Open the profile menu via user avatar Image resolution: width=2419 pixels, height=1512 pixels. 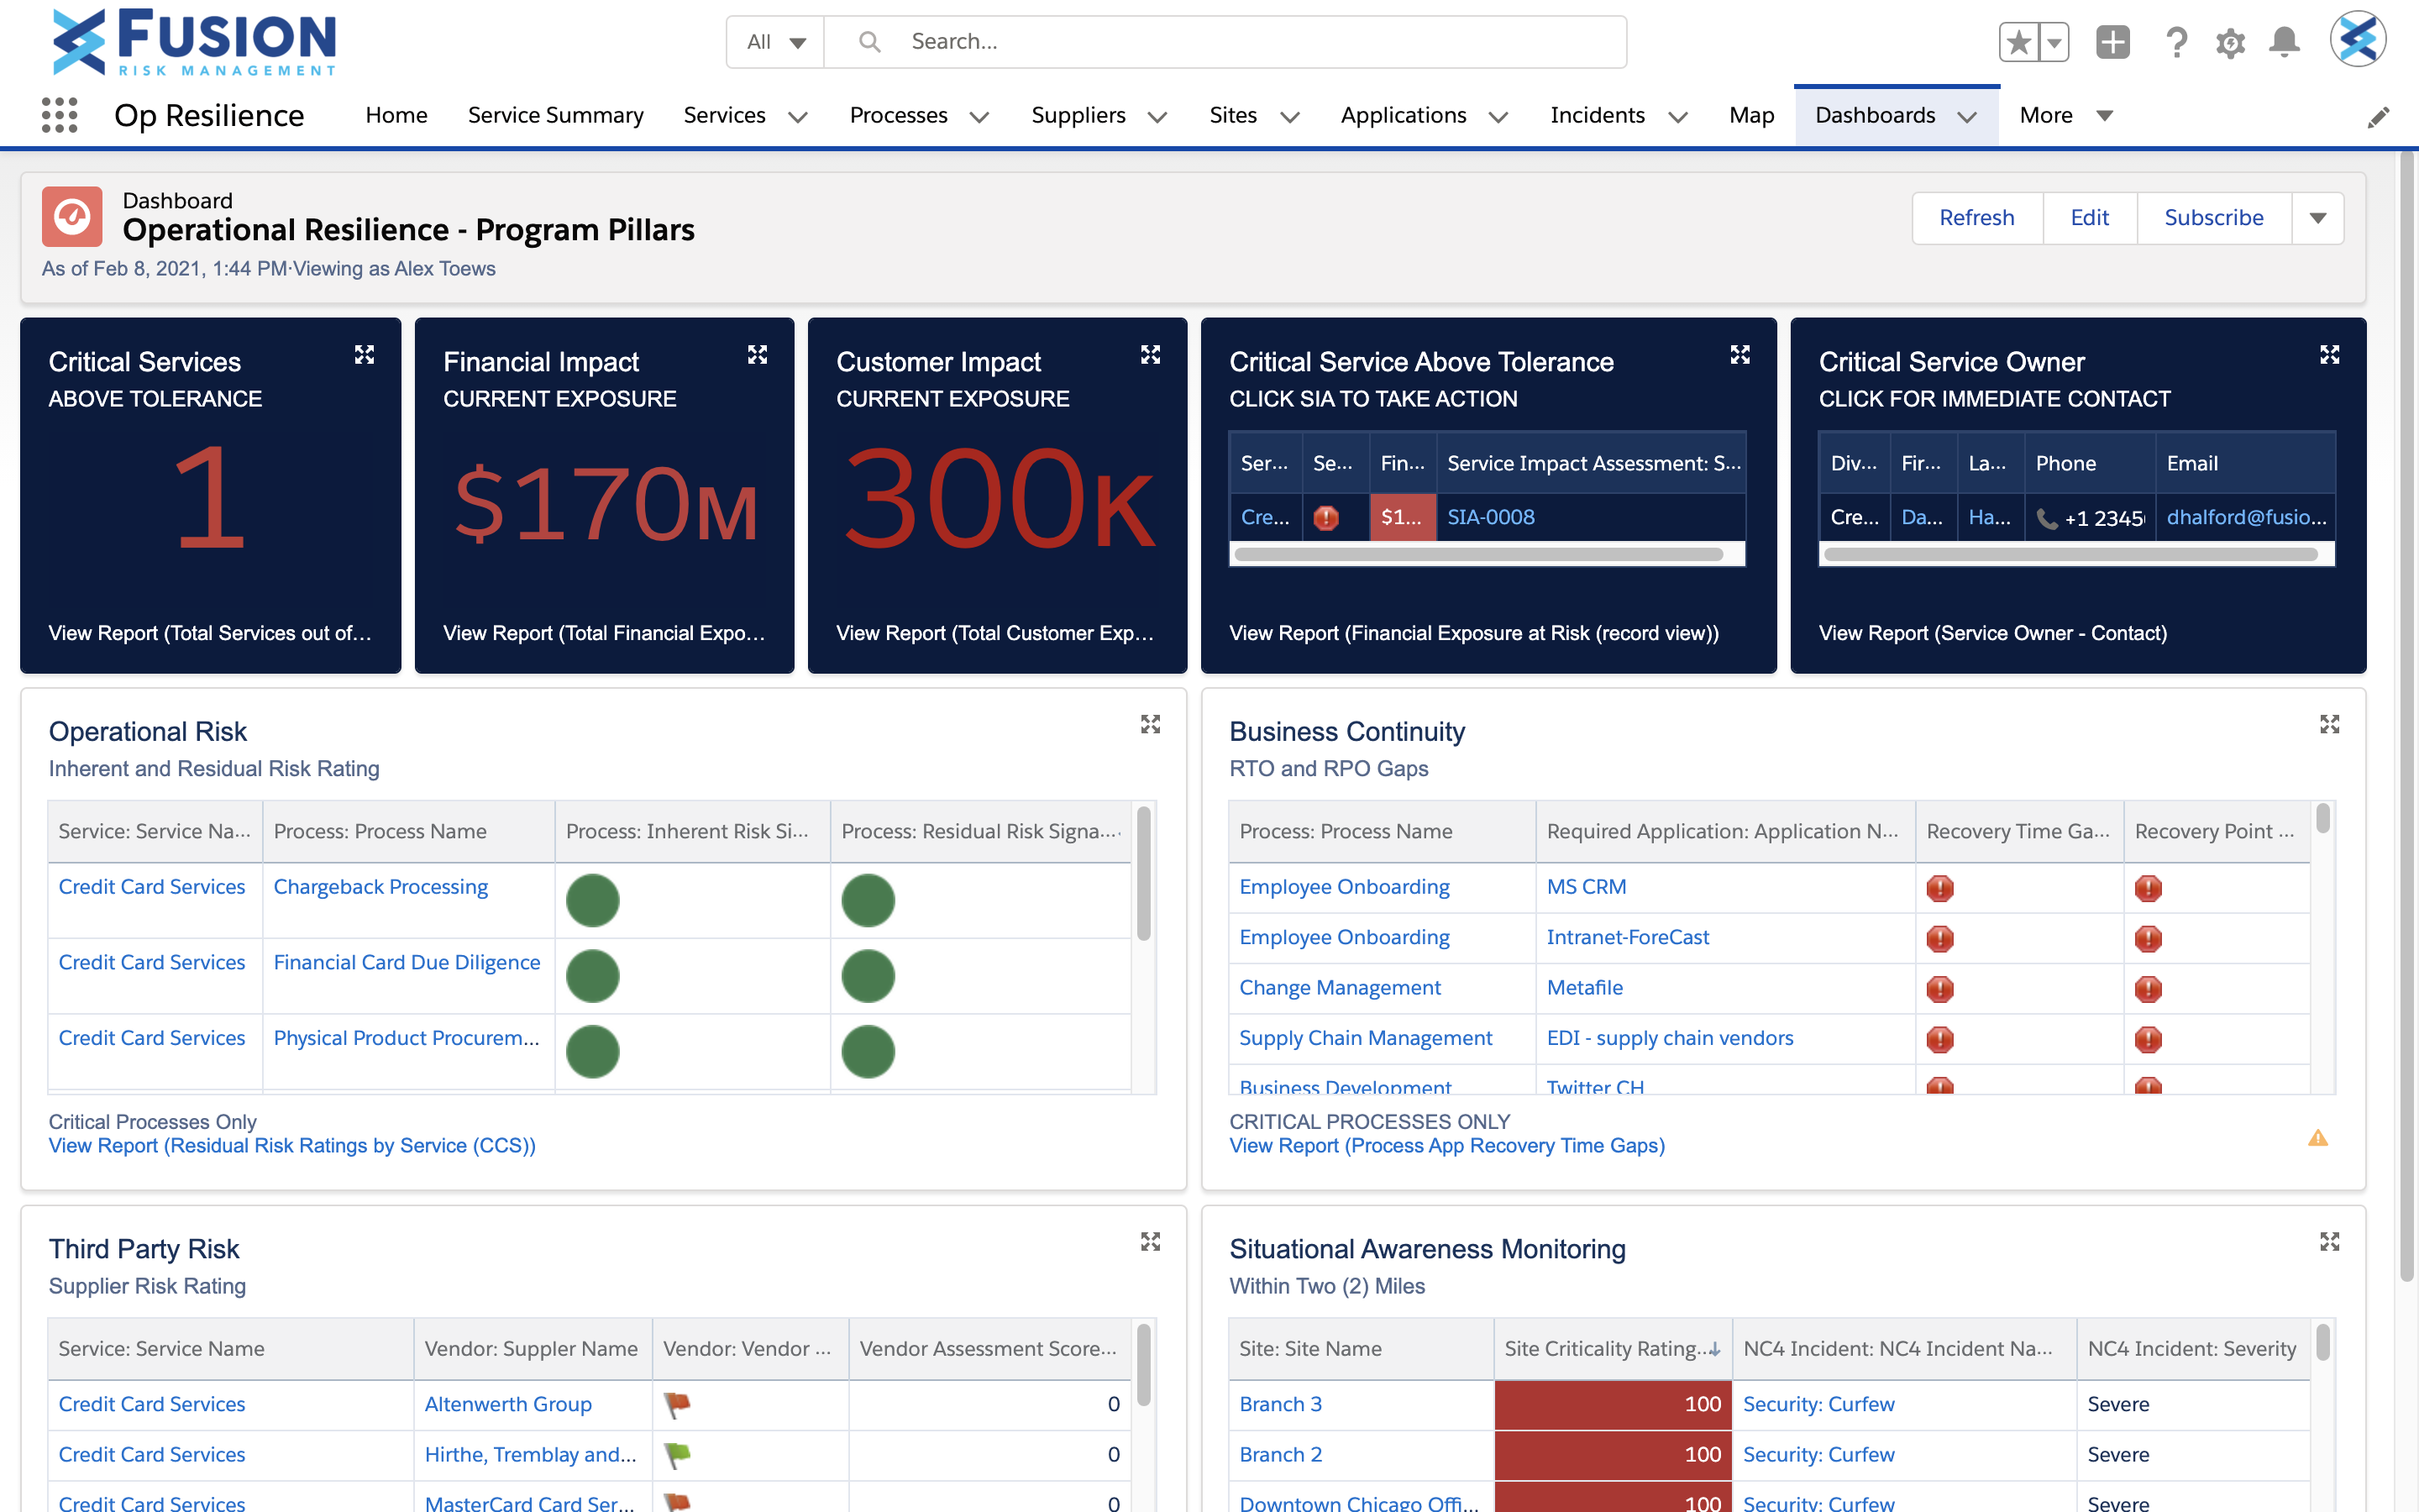coord(2358,40)
